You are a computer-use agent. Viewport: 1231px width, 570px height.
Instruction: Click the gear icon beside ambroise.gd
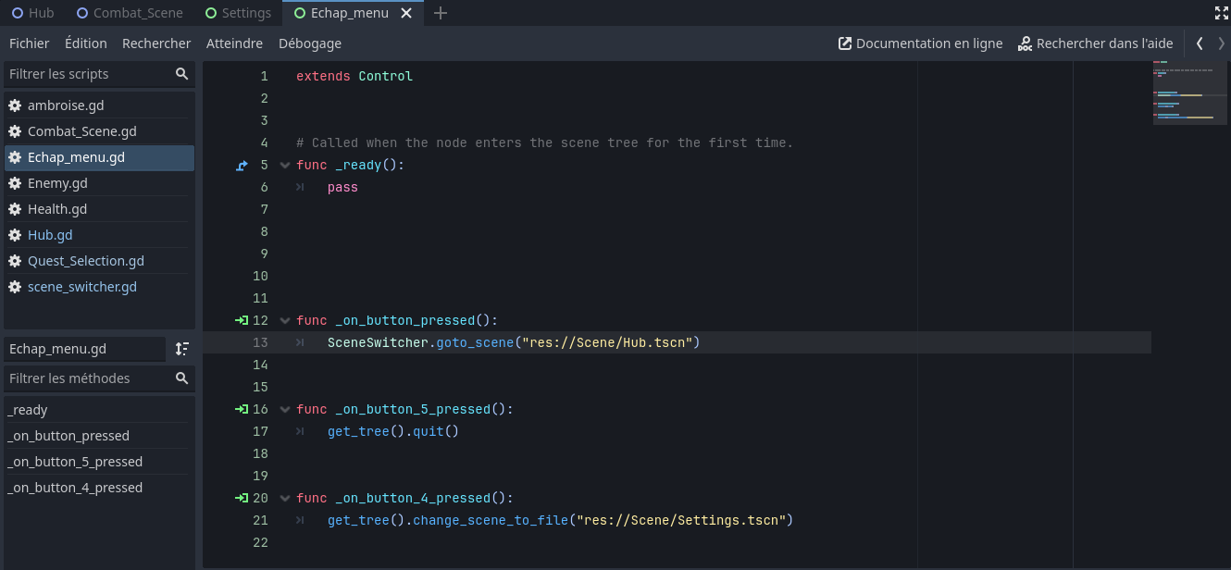coord(15,105)
